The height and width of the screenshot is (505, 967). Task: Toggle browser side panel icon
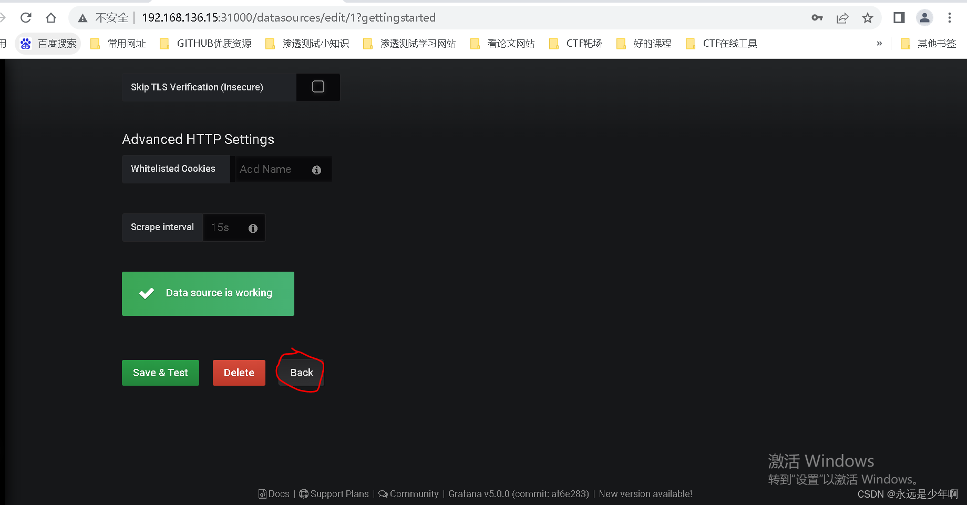pos(899,18)
